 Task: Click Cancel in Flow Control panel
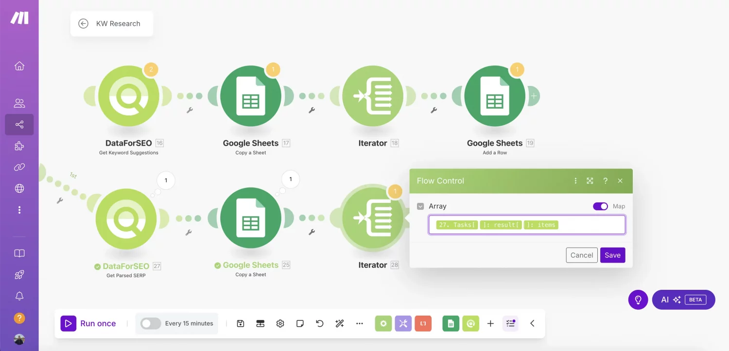[x=582, y=255]
